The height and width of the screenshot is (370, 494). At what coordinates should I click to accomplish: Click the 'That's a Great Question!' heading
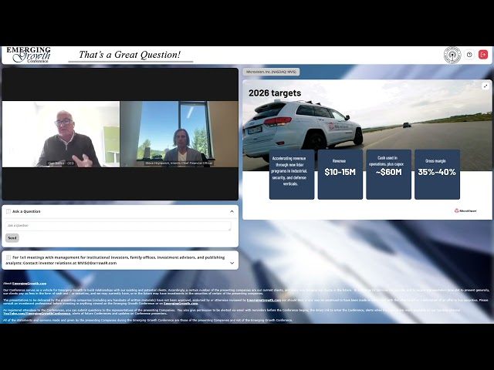pyautogui.click(x=130, y=55)
